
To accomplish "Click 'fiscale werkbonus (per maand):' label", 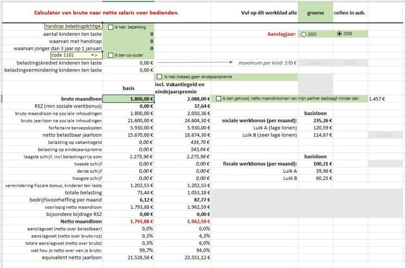I will (x=260, y=164).
